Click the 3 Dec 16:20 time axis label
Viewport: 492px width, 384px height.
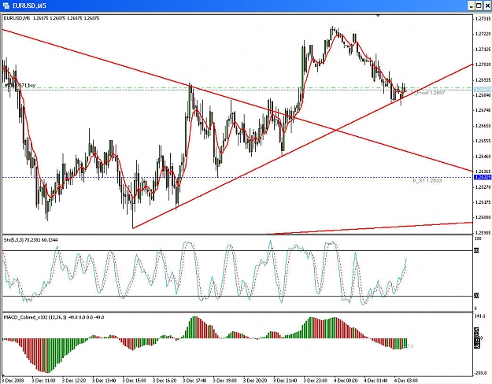(x=164, y=381)
